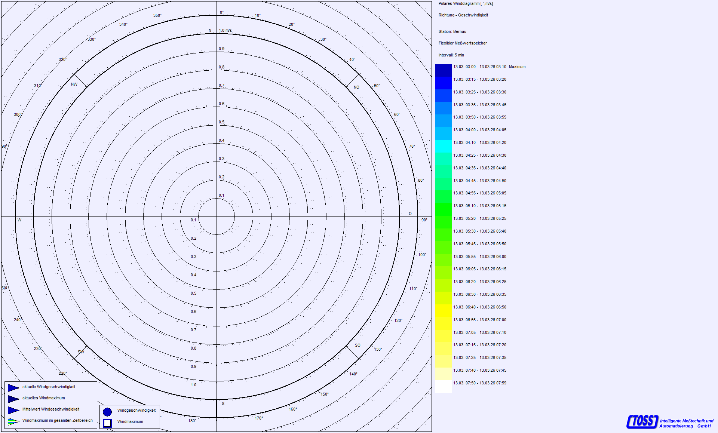Screen dimensions: 718x433
Task: Click the aktuelle Windgeschwindigkeit triangle icon
Action: pos(13,388)
